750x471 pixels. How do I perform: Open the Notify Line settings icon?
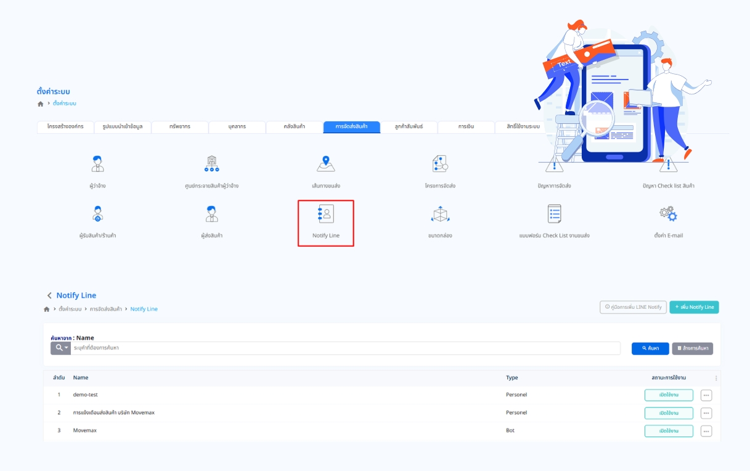(x=325, y=215)
